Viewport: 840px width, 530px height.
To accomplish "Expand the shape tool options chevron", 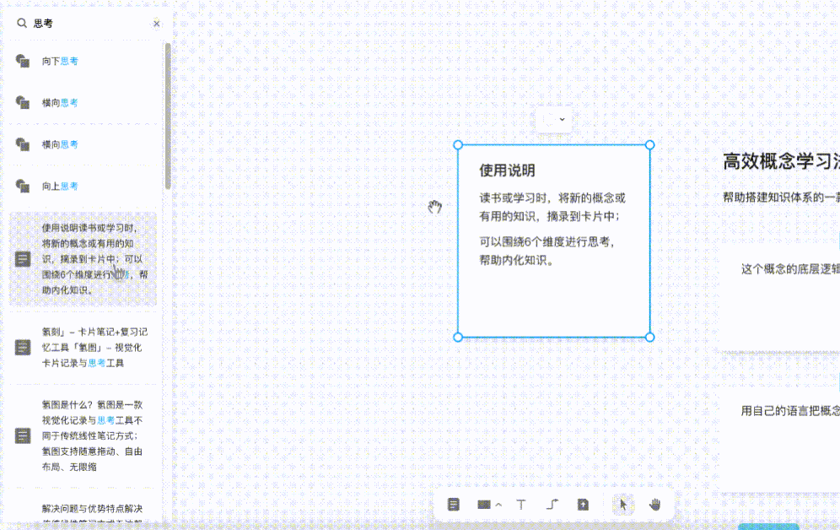I will tap(498, 505).
